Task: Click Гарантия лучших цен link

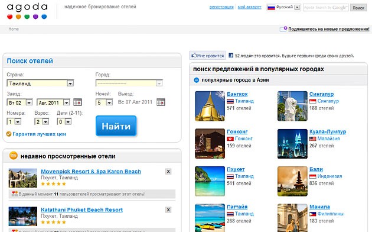Action: (39, 134)
